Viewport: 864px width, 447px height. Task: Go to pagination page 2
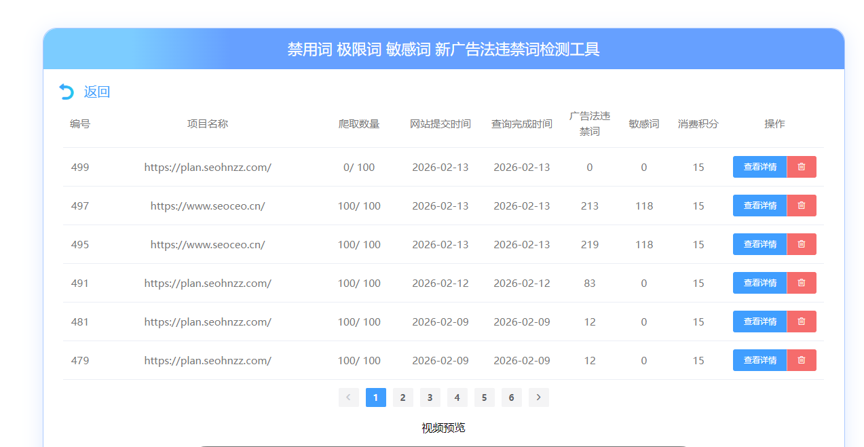402,397
